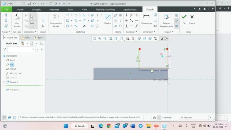Open the Flexible Modeling tab
Viewport: 231px width, 130px height.
point(105,9)
